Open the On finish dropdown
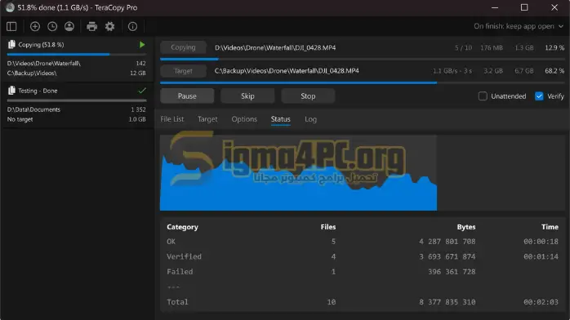The width and height of the screenshot is (570, 320). point(519,26)
